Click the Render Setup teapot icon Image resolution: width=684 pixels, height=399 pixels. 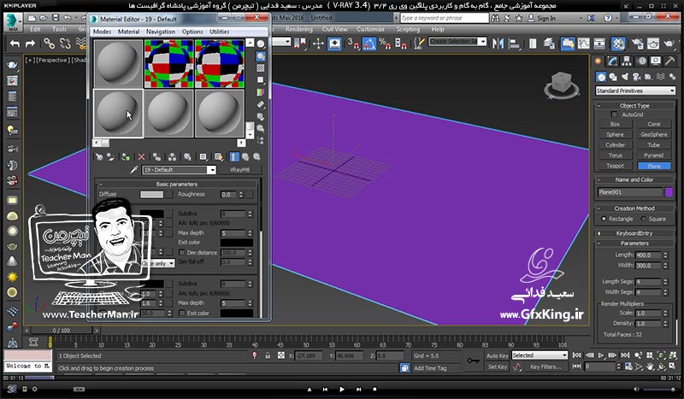[x=637, y=44]
